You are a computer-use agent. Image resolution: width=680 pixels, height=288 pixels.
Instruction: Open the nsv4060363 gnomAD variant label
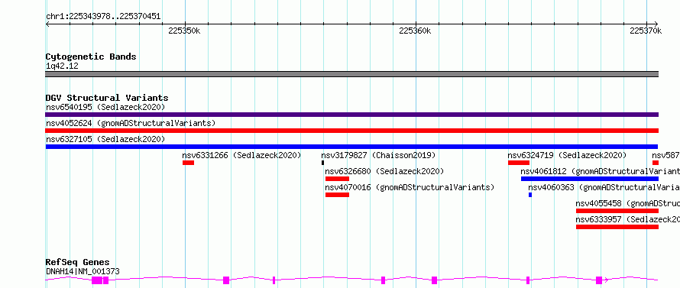pyautogui.click(x=604, y=187)
